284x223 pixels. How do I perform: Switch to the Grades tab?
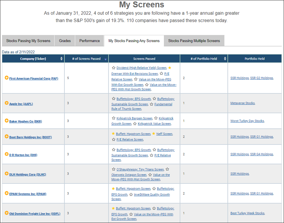tap(65, 41)
